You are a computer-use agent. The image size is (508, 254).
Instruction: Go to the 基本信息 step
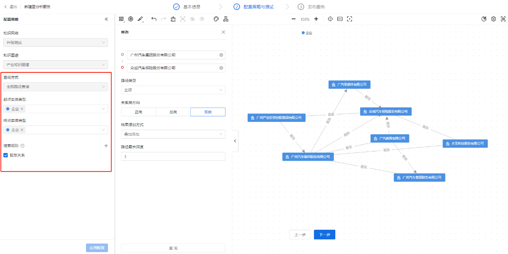tap(187, 7)
